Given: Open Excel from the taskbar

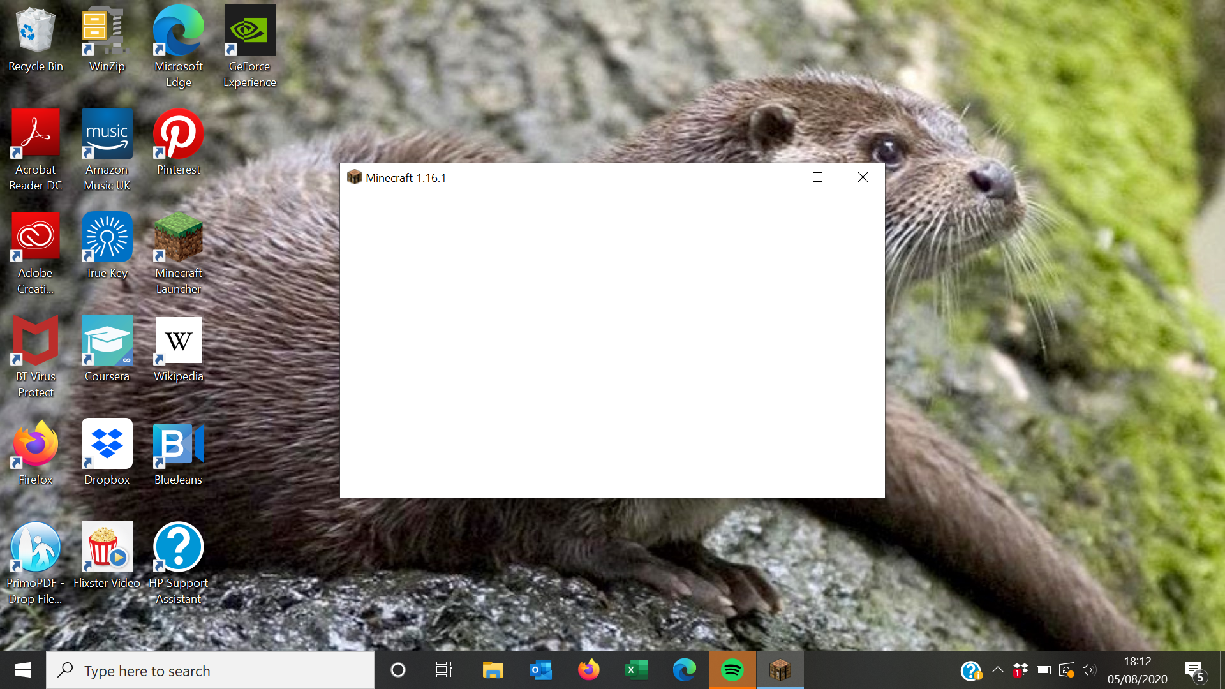Looking at the screenshot, I should click(x=636, y=670).
